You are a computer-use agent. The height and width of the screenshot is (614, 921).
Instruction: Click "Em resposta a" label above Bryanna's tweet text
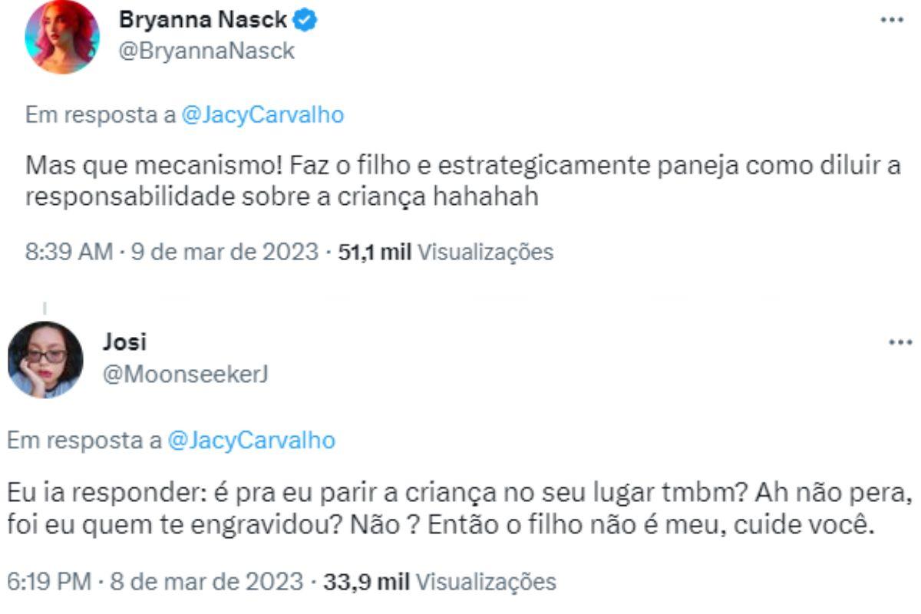[x=101, y=115]
